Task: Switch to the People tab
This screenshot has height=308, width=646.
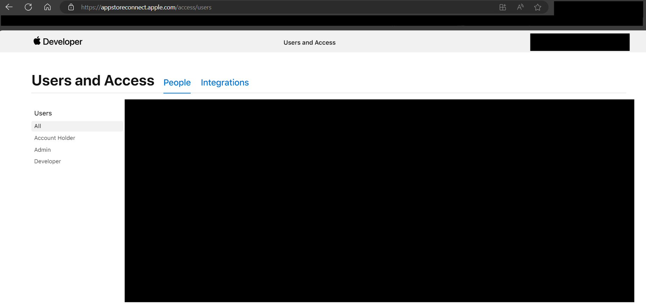Action: tap(177, 83)
